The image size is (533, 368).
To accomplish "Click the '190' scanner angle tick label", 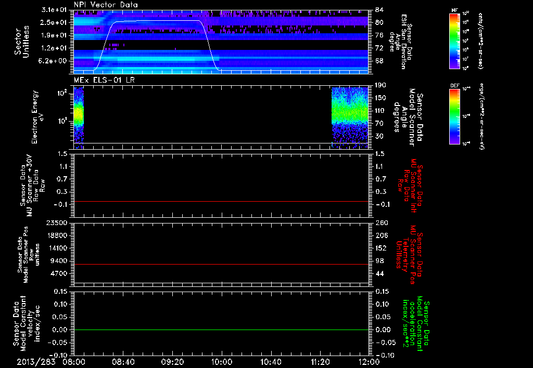I will click(x=380, y=85).
